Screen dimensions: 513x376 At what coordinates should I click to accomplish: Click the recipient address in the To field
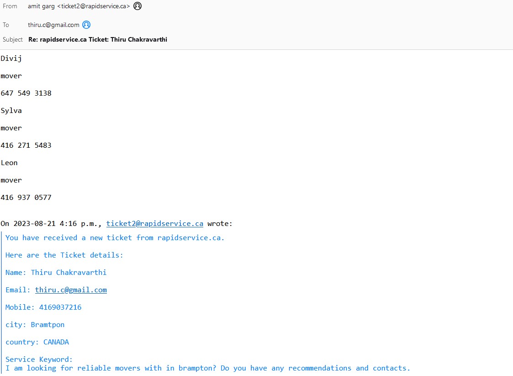pos(53,25)
